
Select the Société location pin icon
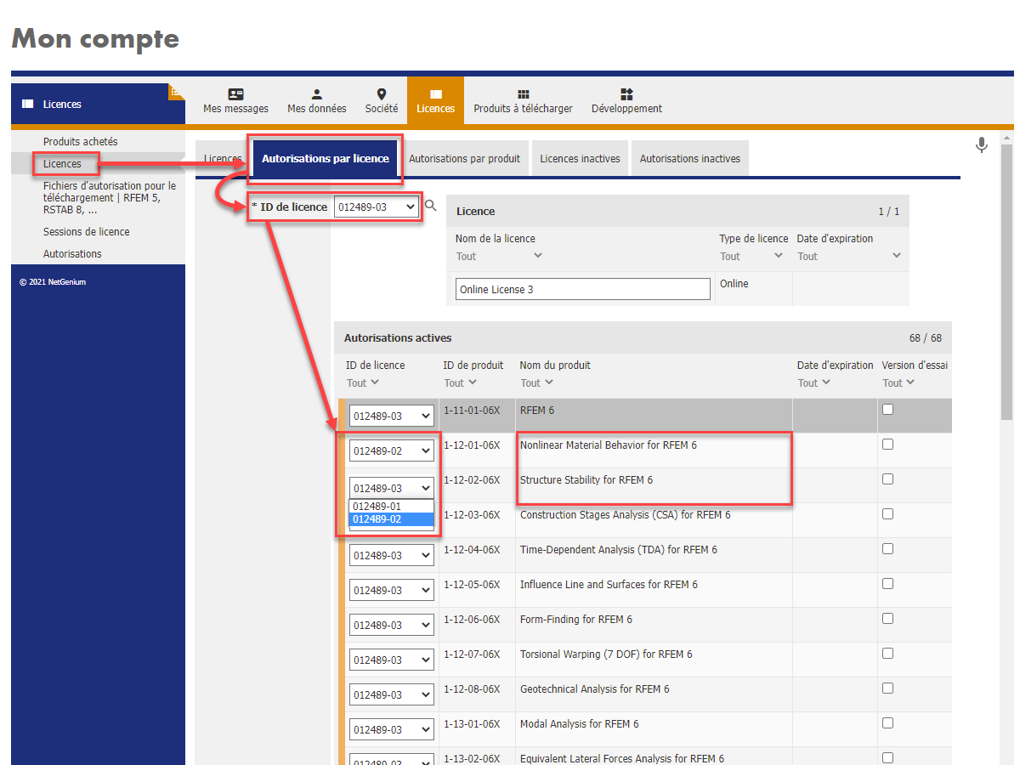[x=382, y=95]
